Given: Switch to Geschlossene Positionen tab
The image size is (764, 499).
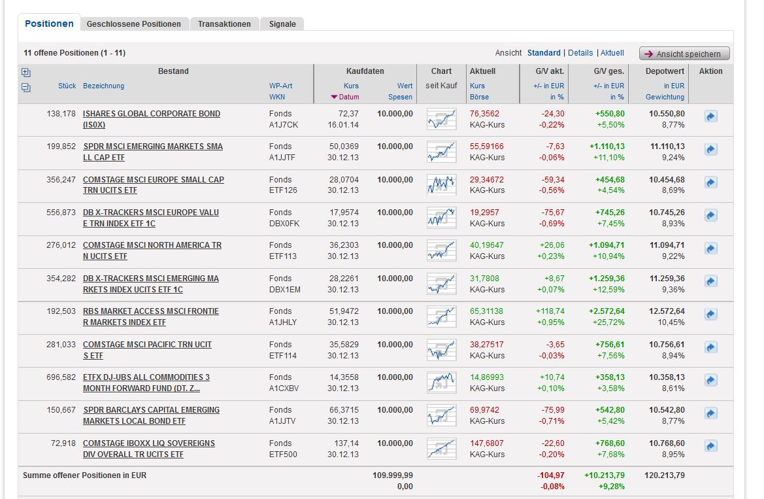Looking at the screenshot, I should [x=133, y=24].
